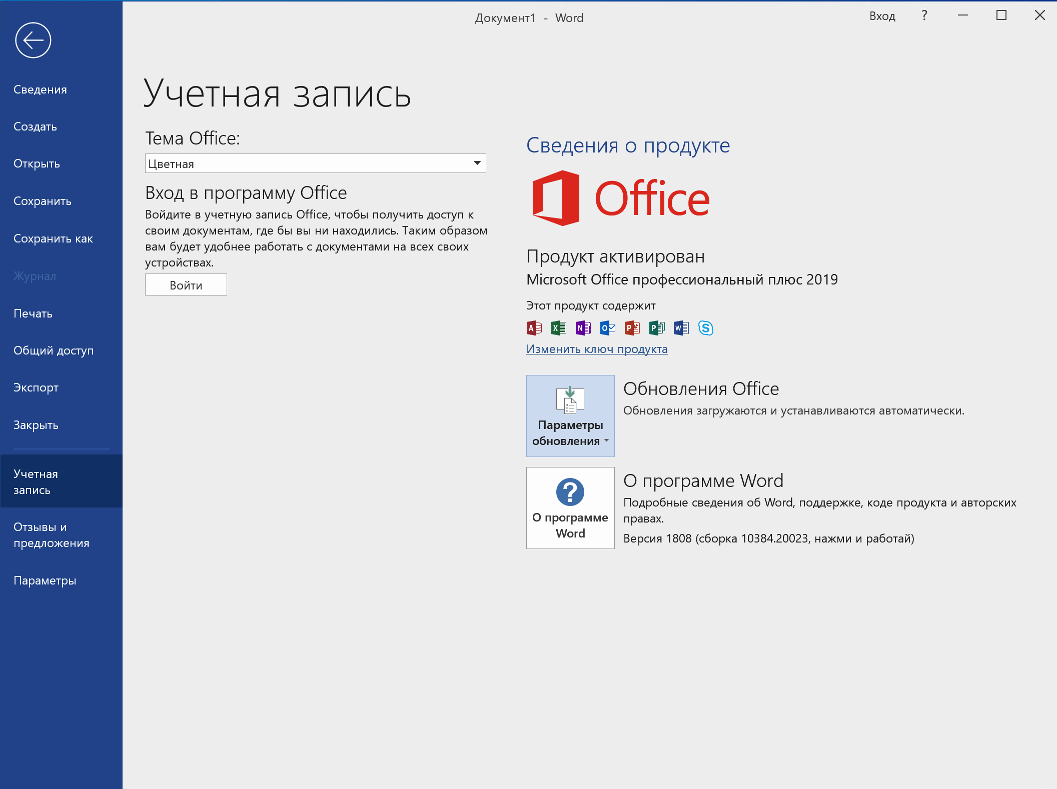Click the Access app icon
Screen dimensions: 1057x789
coord(534,328)
